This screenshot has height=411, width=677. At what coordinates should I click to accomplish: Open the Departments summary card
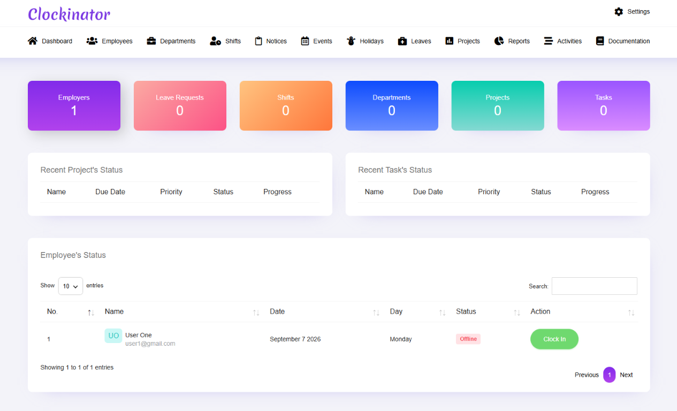(x=392, y=105)
